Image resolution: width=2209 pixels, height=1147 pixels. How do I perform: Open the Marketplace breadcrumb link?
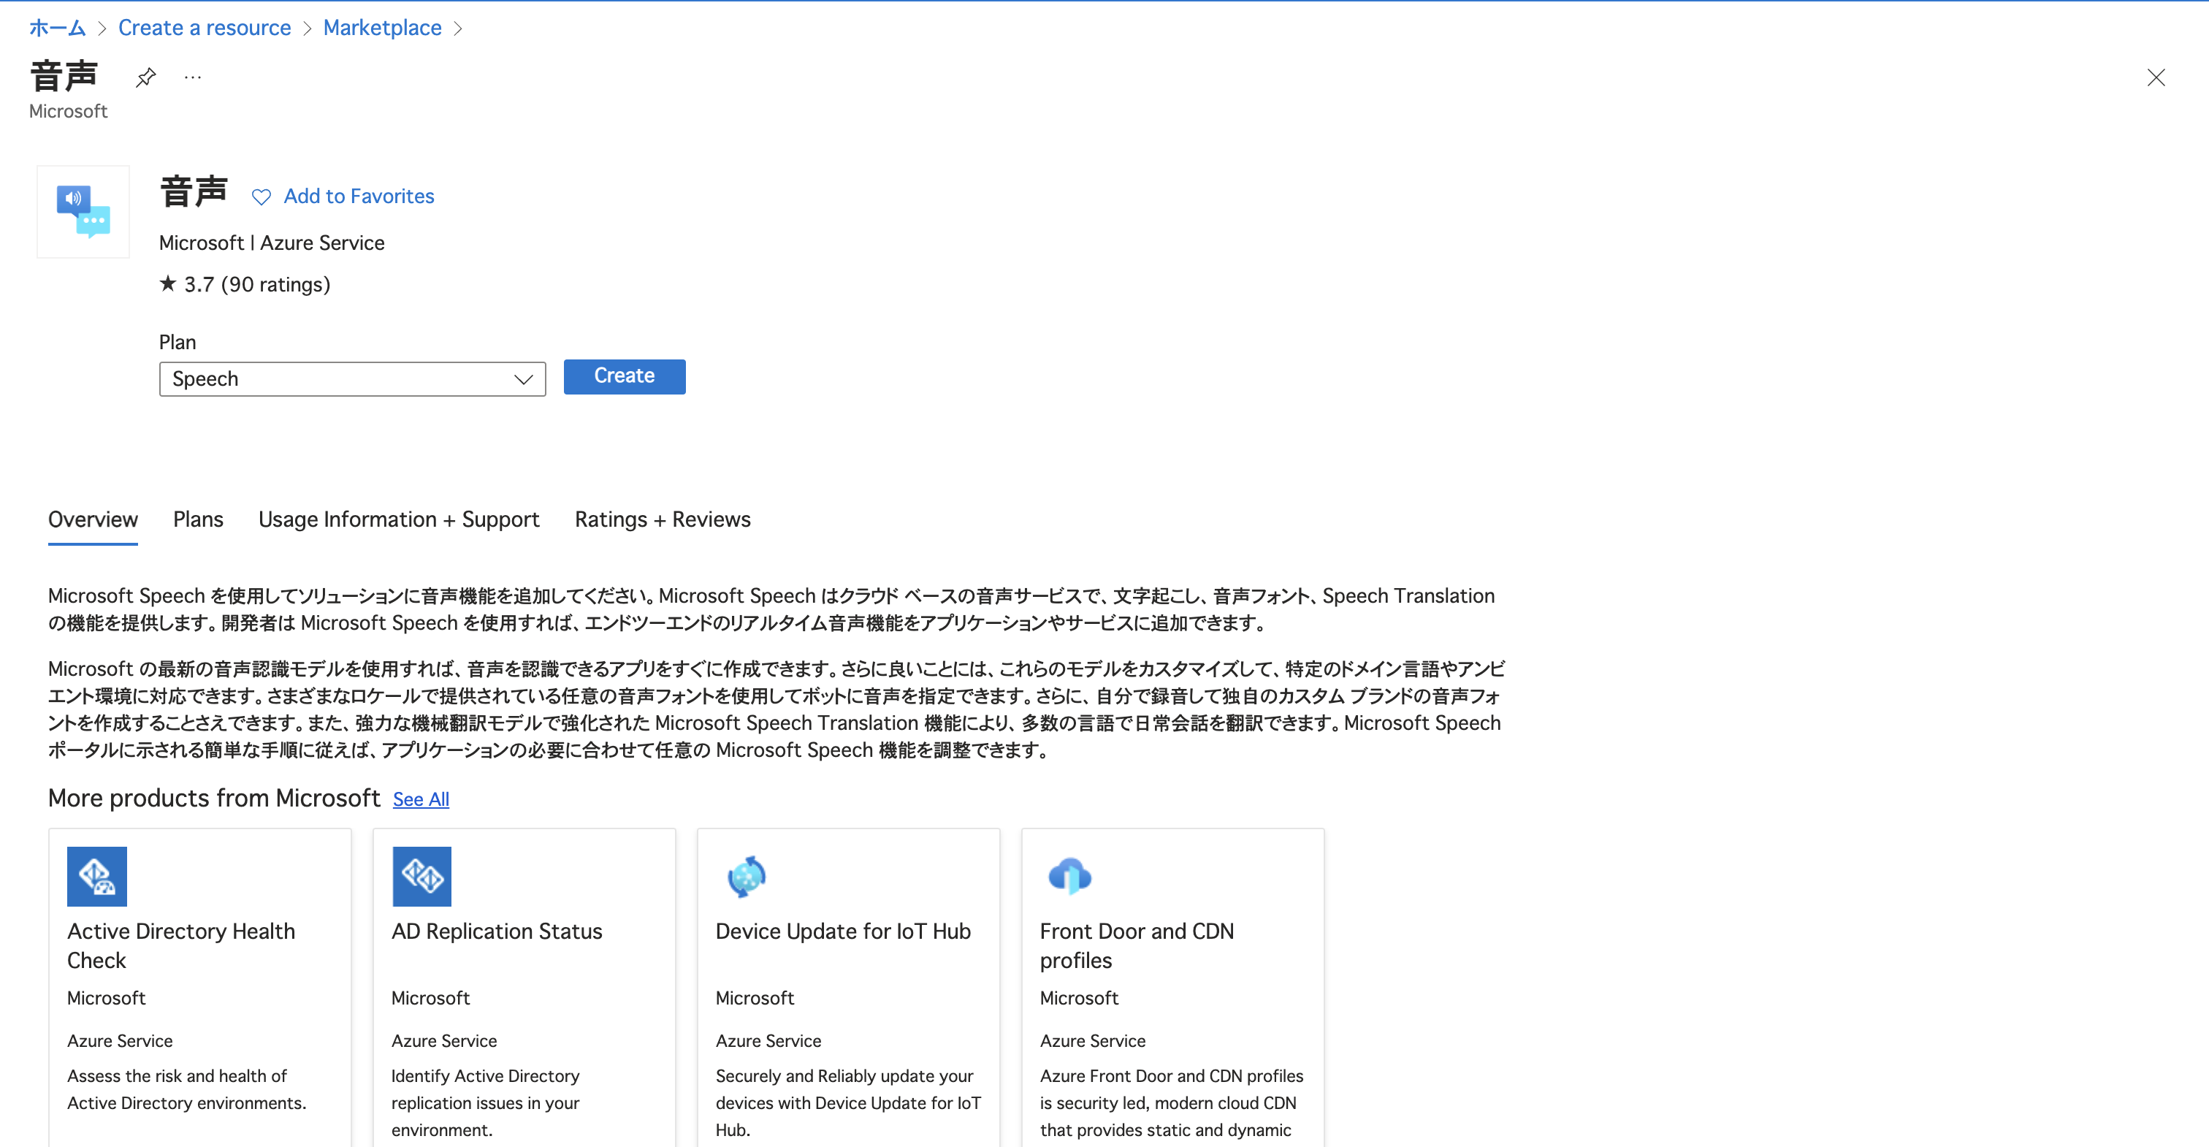pyautogui.click(x=381, y=28)
